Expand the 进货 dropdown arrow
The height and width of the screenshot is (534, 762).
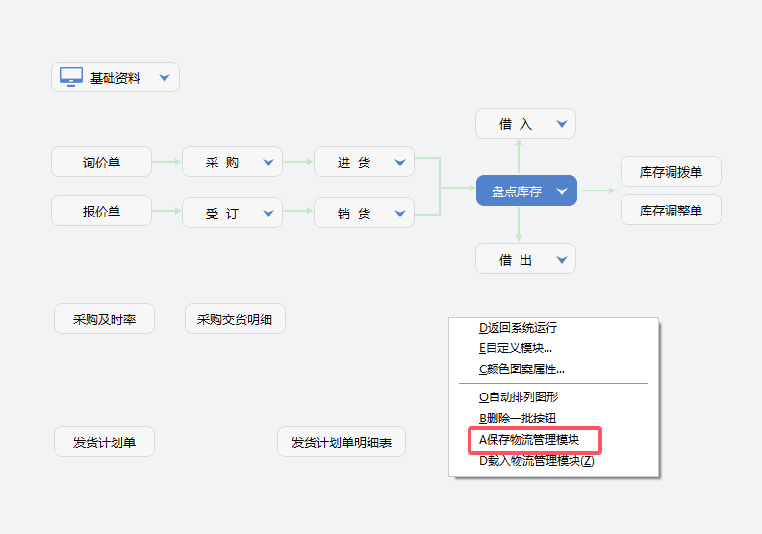point(400,163)
